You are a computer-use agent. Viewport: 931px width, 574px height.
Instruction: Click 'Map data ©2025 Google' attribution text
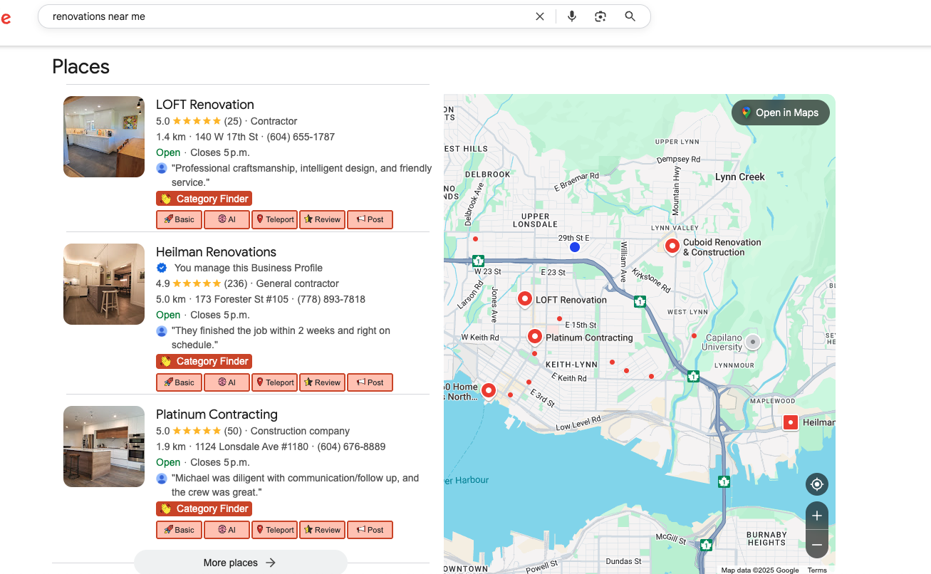pos(759,570)
